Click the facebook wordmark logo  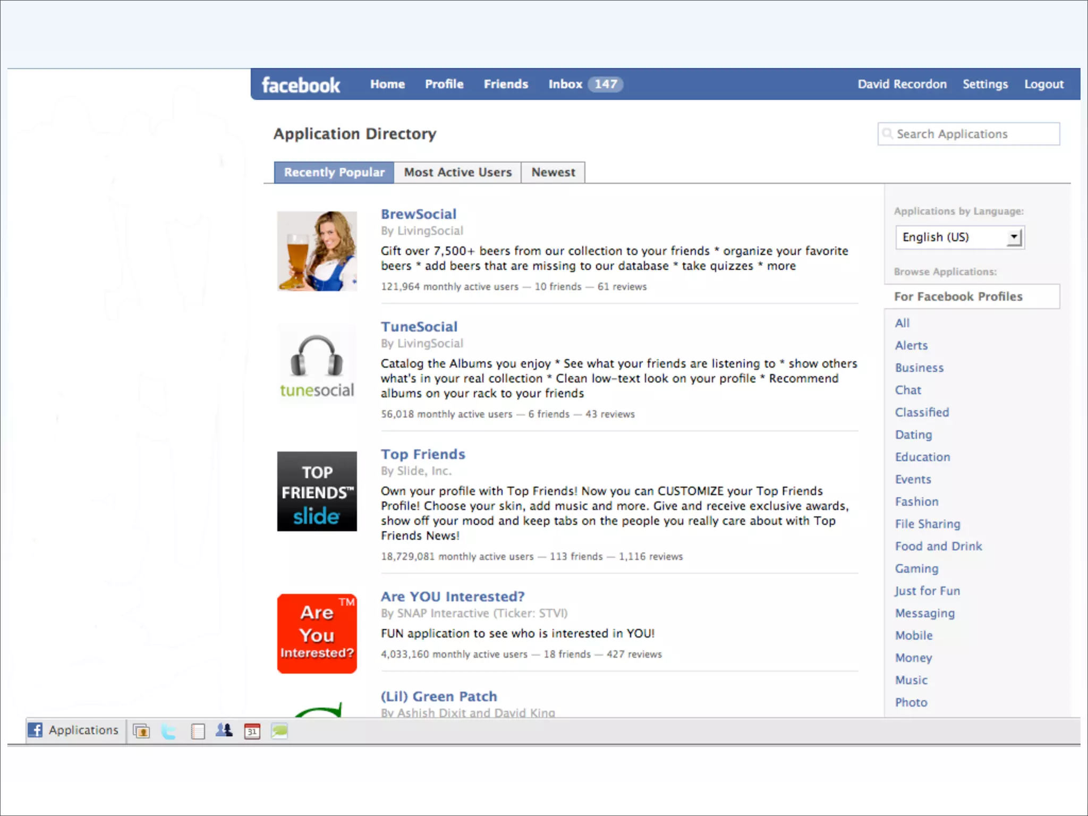[x=301, y=85]
